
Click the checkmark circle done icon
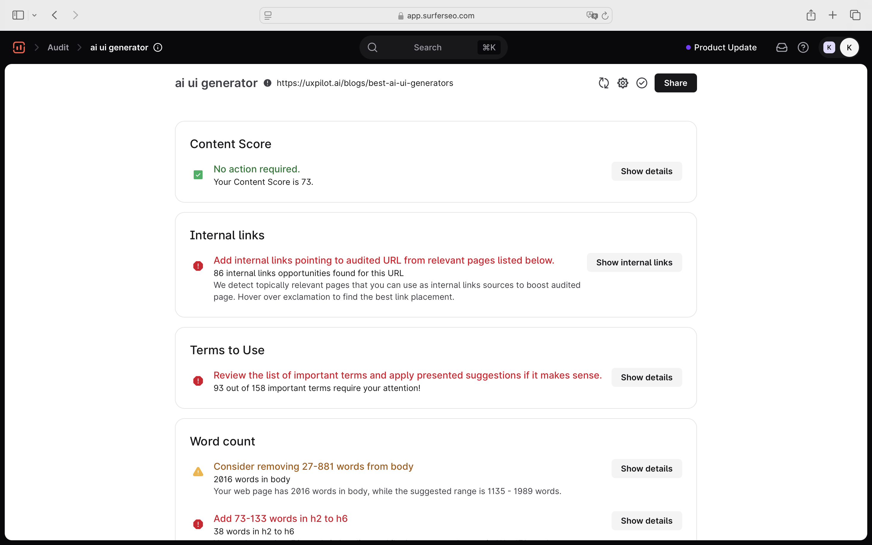click(641, 83)
